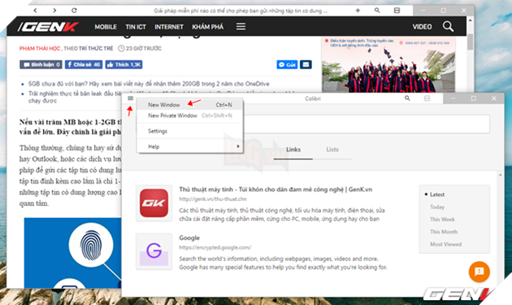Expand the Help submenu

click(189, 146)
